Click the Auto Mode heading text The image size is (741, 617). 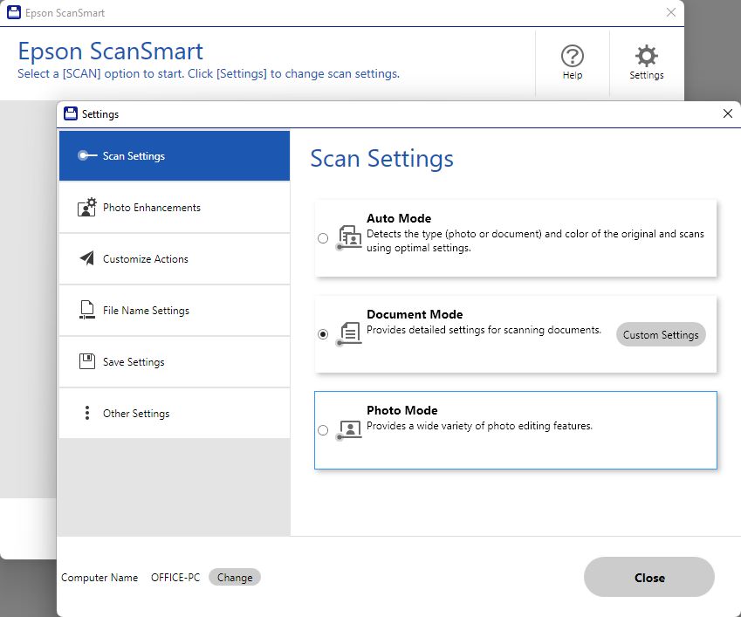399,218
